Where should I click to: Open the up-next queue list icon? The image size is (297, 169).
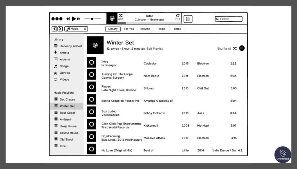tap(188, 19)
